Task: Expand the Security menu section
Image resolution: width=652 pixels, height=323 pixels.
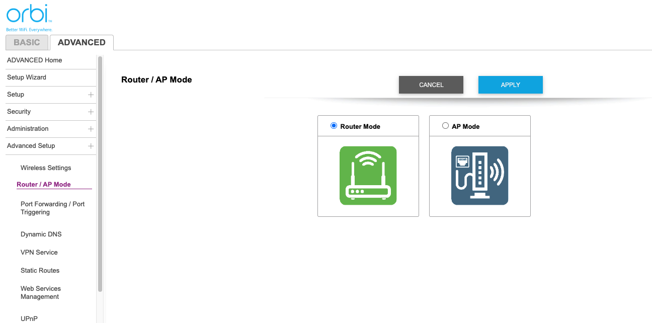Action: (x=91, y=112)
